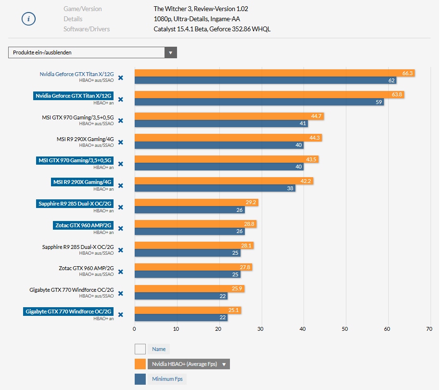Screen dimensions: 444x390
Task: Remove MSI GTX 970 HBAO+ aus/SSAO row with X
Action: (121, 121)
